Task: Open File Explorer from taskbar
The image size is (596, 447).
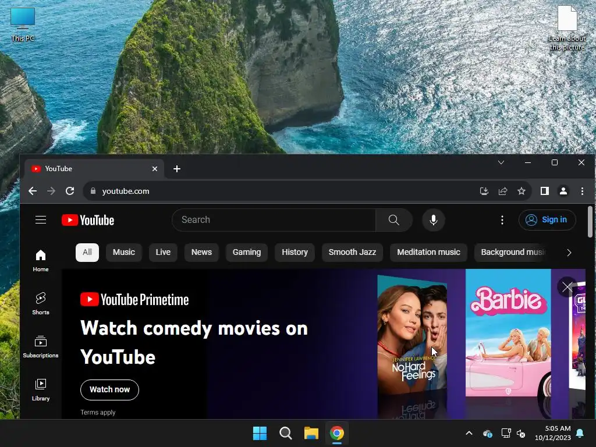Action: point(311,433)
